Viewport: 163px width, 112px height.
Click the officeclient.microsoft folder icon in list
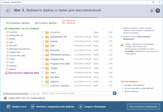pyautogui.click(x=47, y=55)
